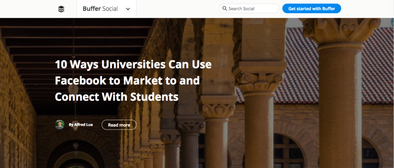Click the Buffer stacked-layers logo icon
This screenshot has height=168, width=394.
[x=61, y=9]
